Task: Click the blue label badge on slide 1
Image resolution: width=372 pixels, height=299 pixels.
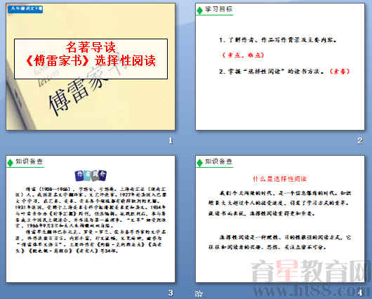Action: point(25,9)
